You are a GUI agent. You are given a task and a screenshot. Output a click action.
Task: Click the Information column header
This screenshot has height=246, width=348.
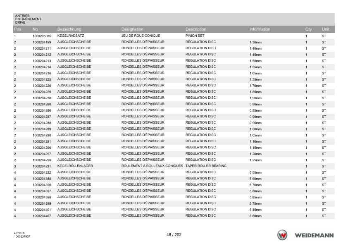pos(260,29)
